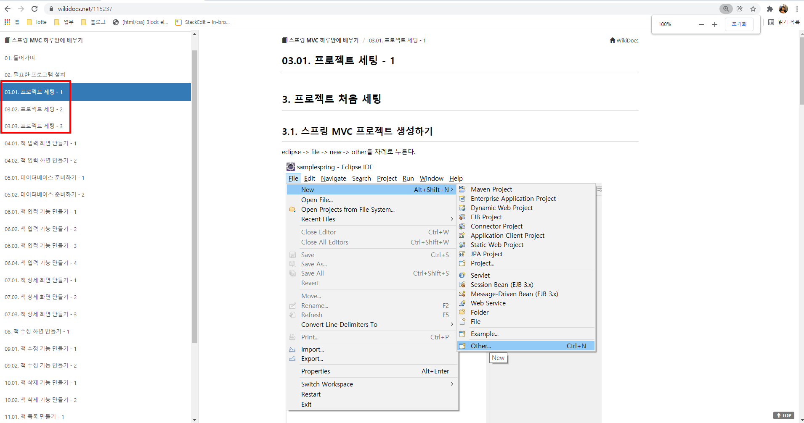Open chapter 01. 들어가며
804x423 pixels.
point(20,58)
